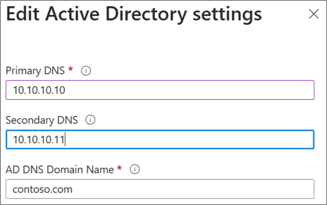
Task: Click the red asterisk beside AD DNS Domain Name
Action: click(x=120, y=168)
